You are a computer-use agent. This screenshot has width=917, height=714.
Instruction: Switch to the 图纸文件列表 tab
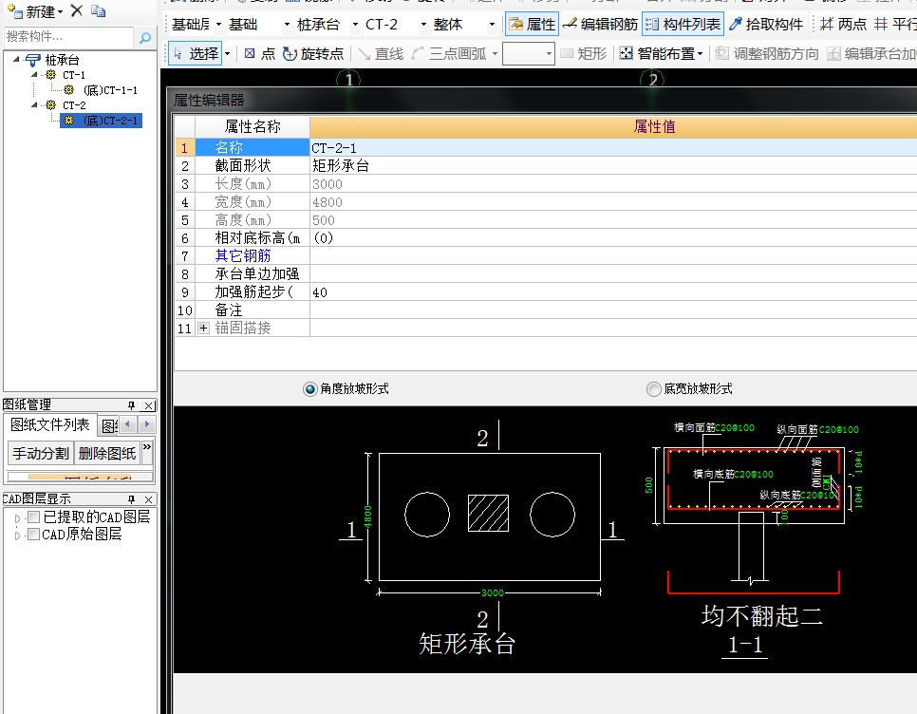pyautogui.click(x=50, y=424)
